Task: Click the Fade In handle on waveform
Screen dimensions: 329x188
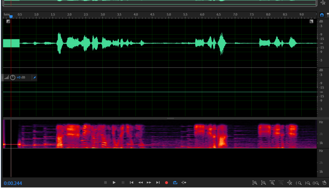Action: [x=8, y=21]
